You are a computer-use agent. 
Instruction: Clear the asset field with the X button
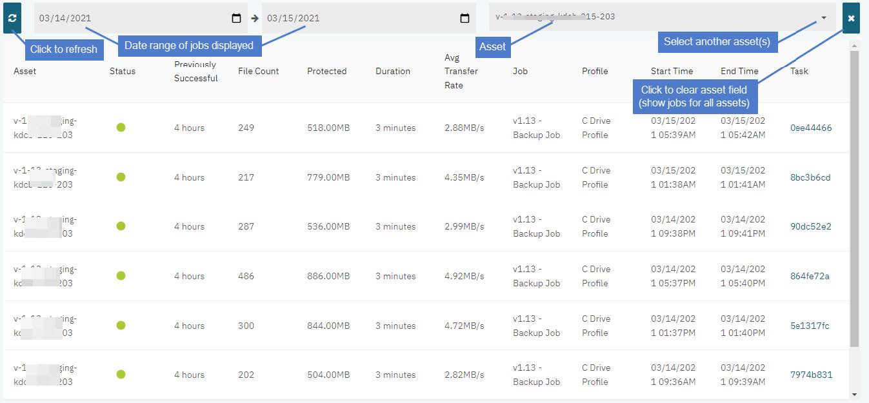coord(851,18)
